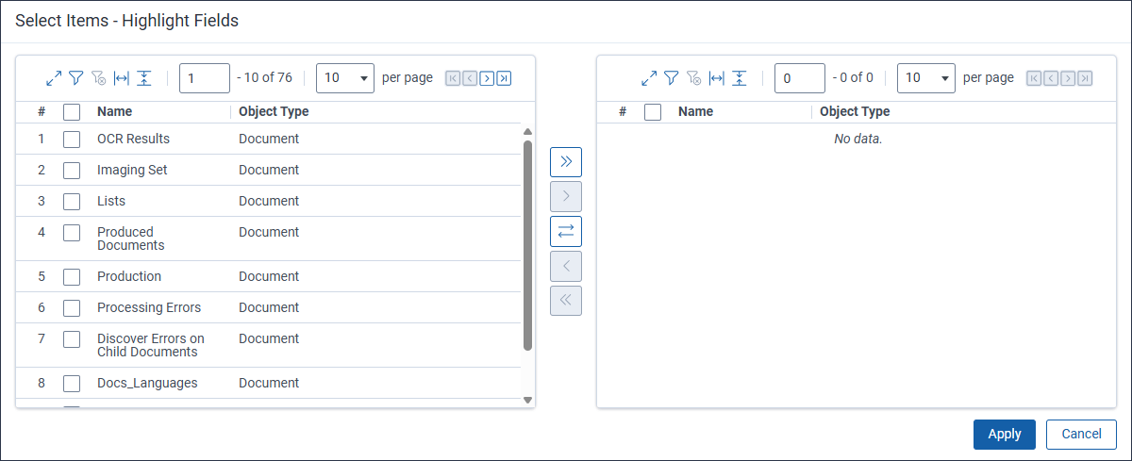This screenshot has width=1132, height=461.
Task: Move checked items right with single chevron
Action: (566, 196)
